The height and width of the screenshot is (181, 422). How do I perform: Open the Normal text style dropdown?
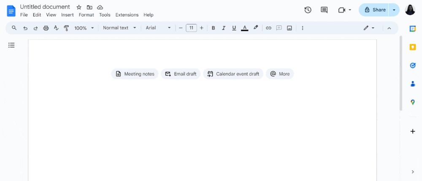point(119,28)
